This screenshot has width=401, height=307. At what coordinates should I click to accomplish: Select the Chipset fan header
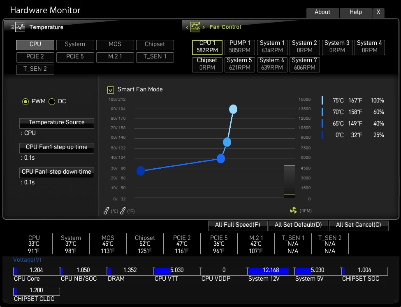click(x=207, y=65)
